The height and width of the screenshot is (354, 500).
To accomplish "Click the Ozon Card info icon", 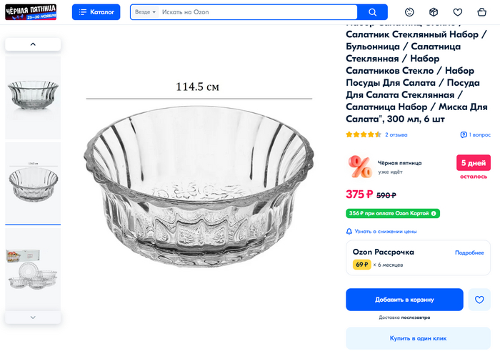I will click(x=434, y=213).
